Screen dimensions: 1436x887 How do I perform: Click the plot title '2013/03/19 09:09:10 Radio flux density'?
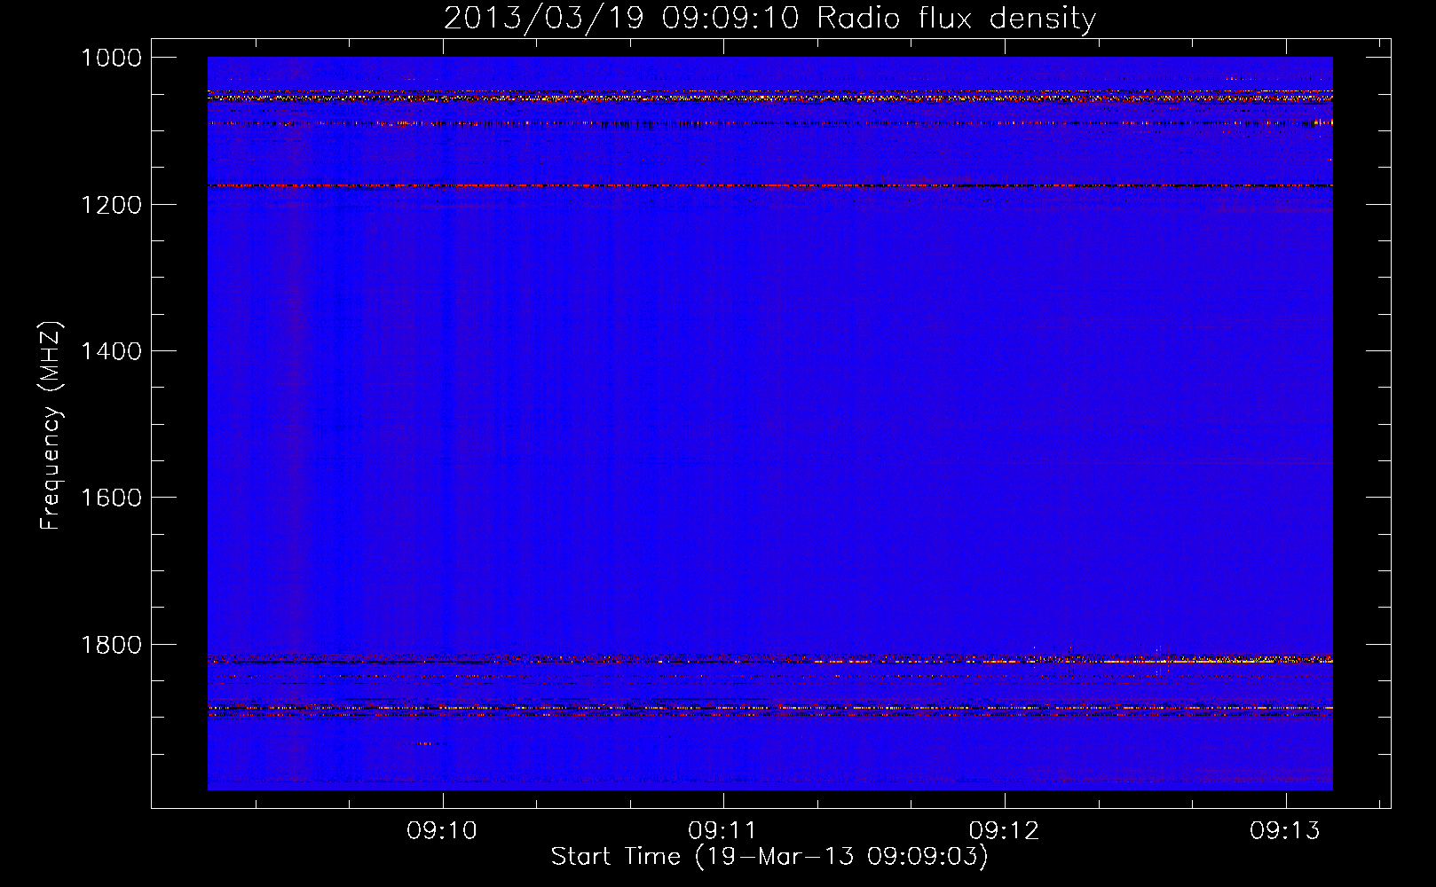coord(769,18)
